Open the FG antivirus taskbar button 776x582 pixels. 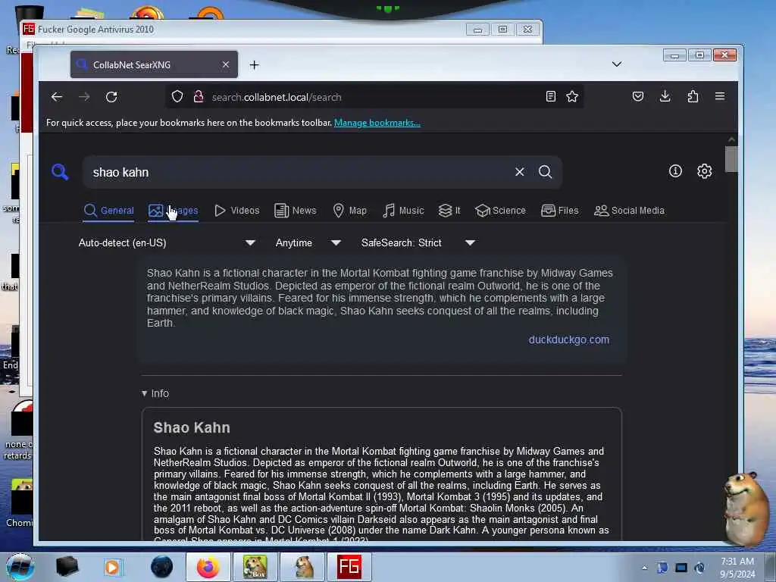click(349, 567)
